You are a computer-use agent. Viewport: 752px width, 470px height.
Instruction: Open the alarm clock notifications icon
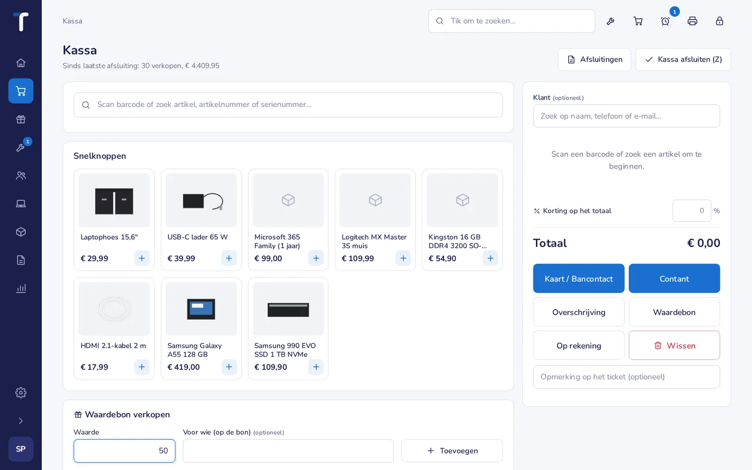[665, 21]
